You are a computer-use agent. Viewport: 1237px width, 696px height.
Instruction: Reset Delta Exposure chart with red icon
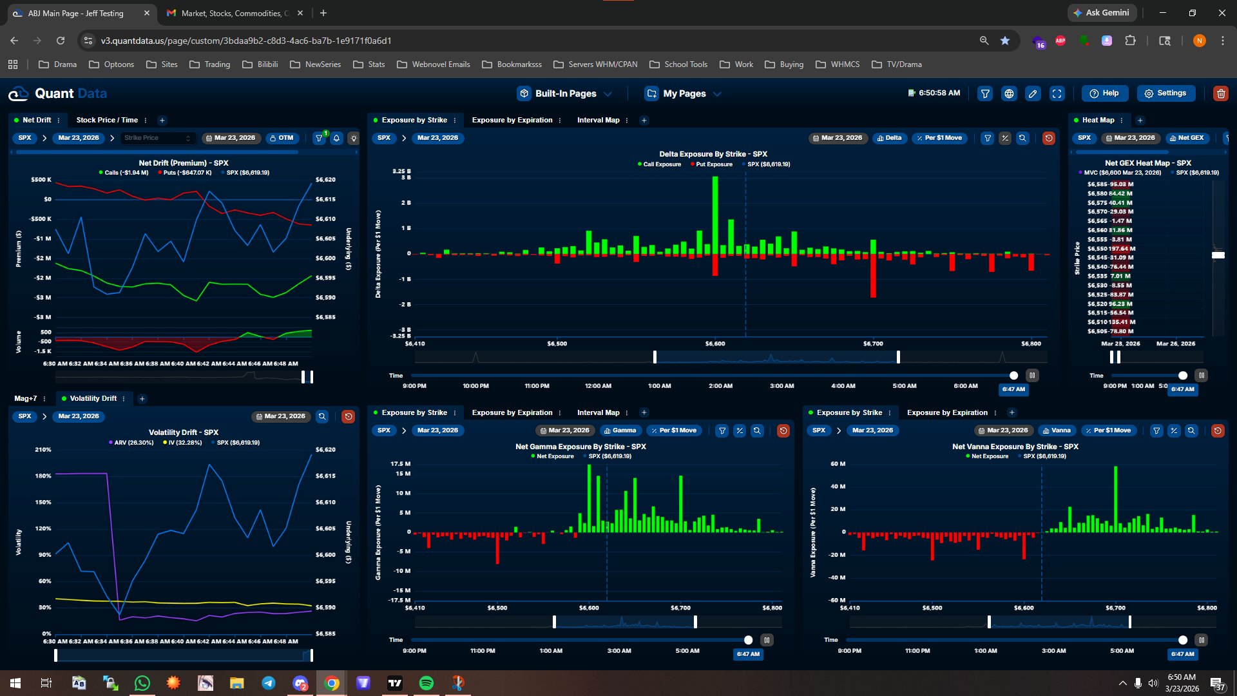point(1049,138)
